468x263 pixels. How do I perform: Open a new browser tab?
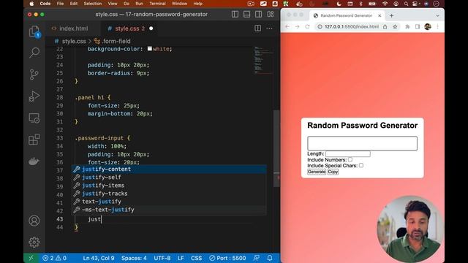tap(391, 15)
